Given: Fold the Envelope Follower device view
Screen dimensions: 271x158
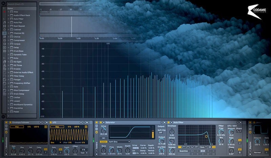Looking at the screenshot, I should coord(41,122).
